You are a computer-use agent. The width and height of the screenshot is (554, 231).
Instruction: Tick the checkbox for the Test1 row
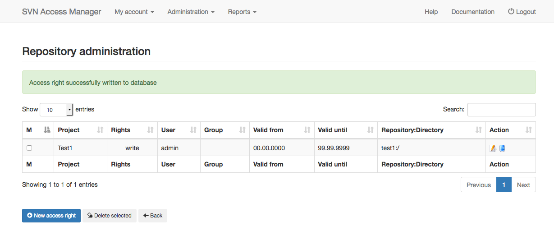[x=29, y=148]
